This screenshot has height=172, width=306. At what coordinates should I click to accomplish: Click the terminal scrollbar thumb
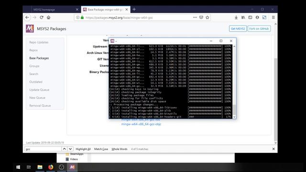(x=234, y=109)
